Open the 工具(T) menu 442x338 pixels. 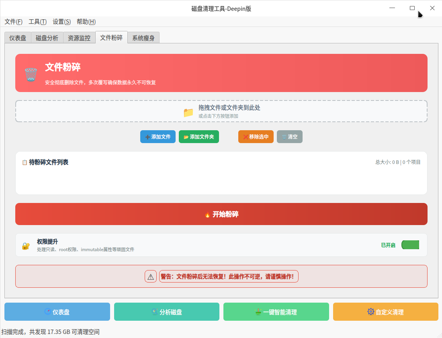37,22
